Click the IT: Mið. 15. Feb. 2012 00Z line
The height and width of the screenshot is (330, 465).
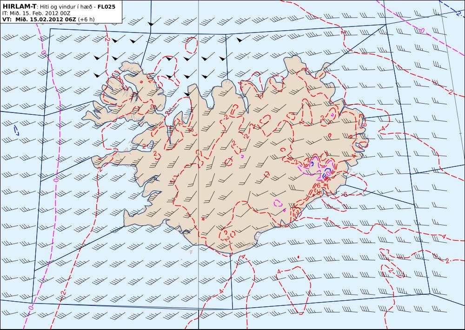point(36,13)
